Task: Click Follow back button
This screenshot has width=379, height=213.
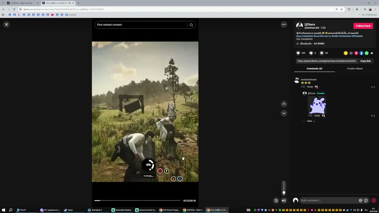Action: tap(363, 26)
